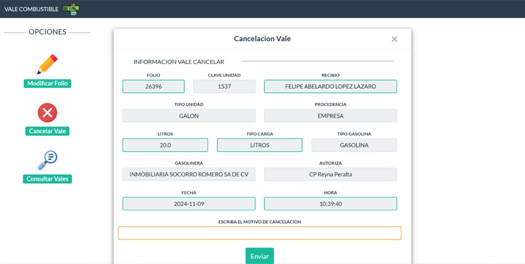Click the RECIBIO label

click(330, 75)
